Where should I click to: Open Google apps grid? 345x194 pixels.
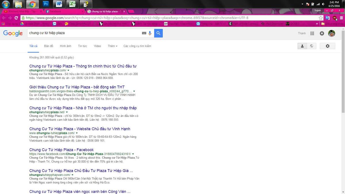point(312,33)
